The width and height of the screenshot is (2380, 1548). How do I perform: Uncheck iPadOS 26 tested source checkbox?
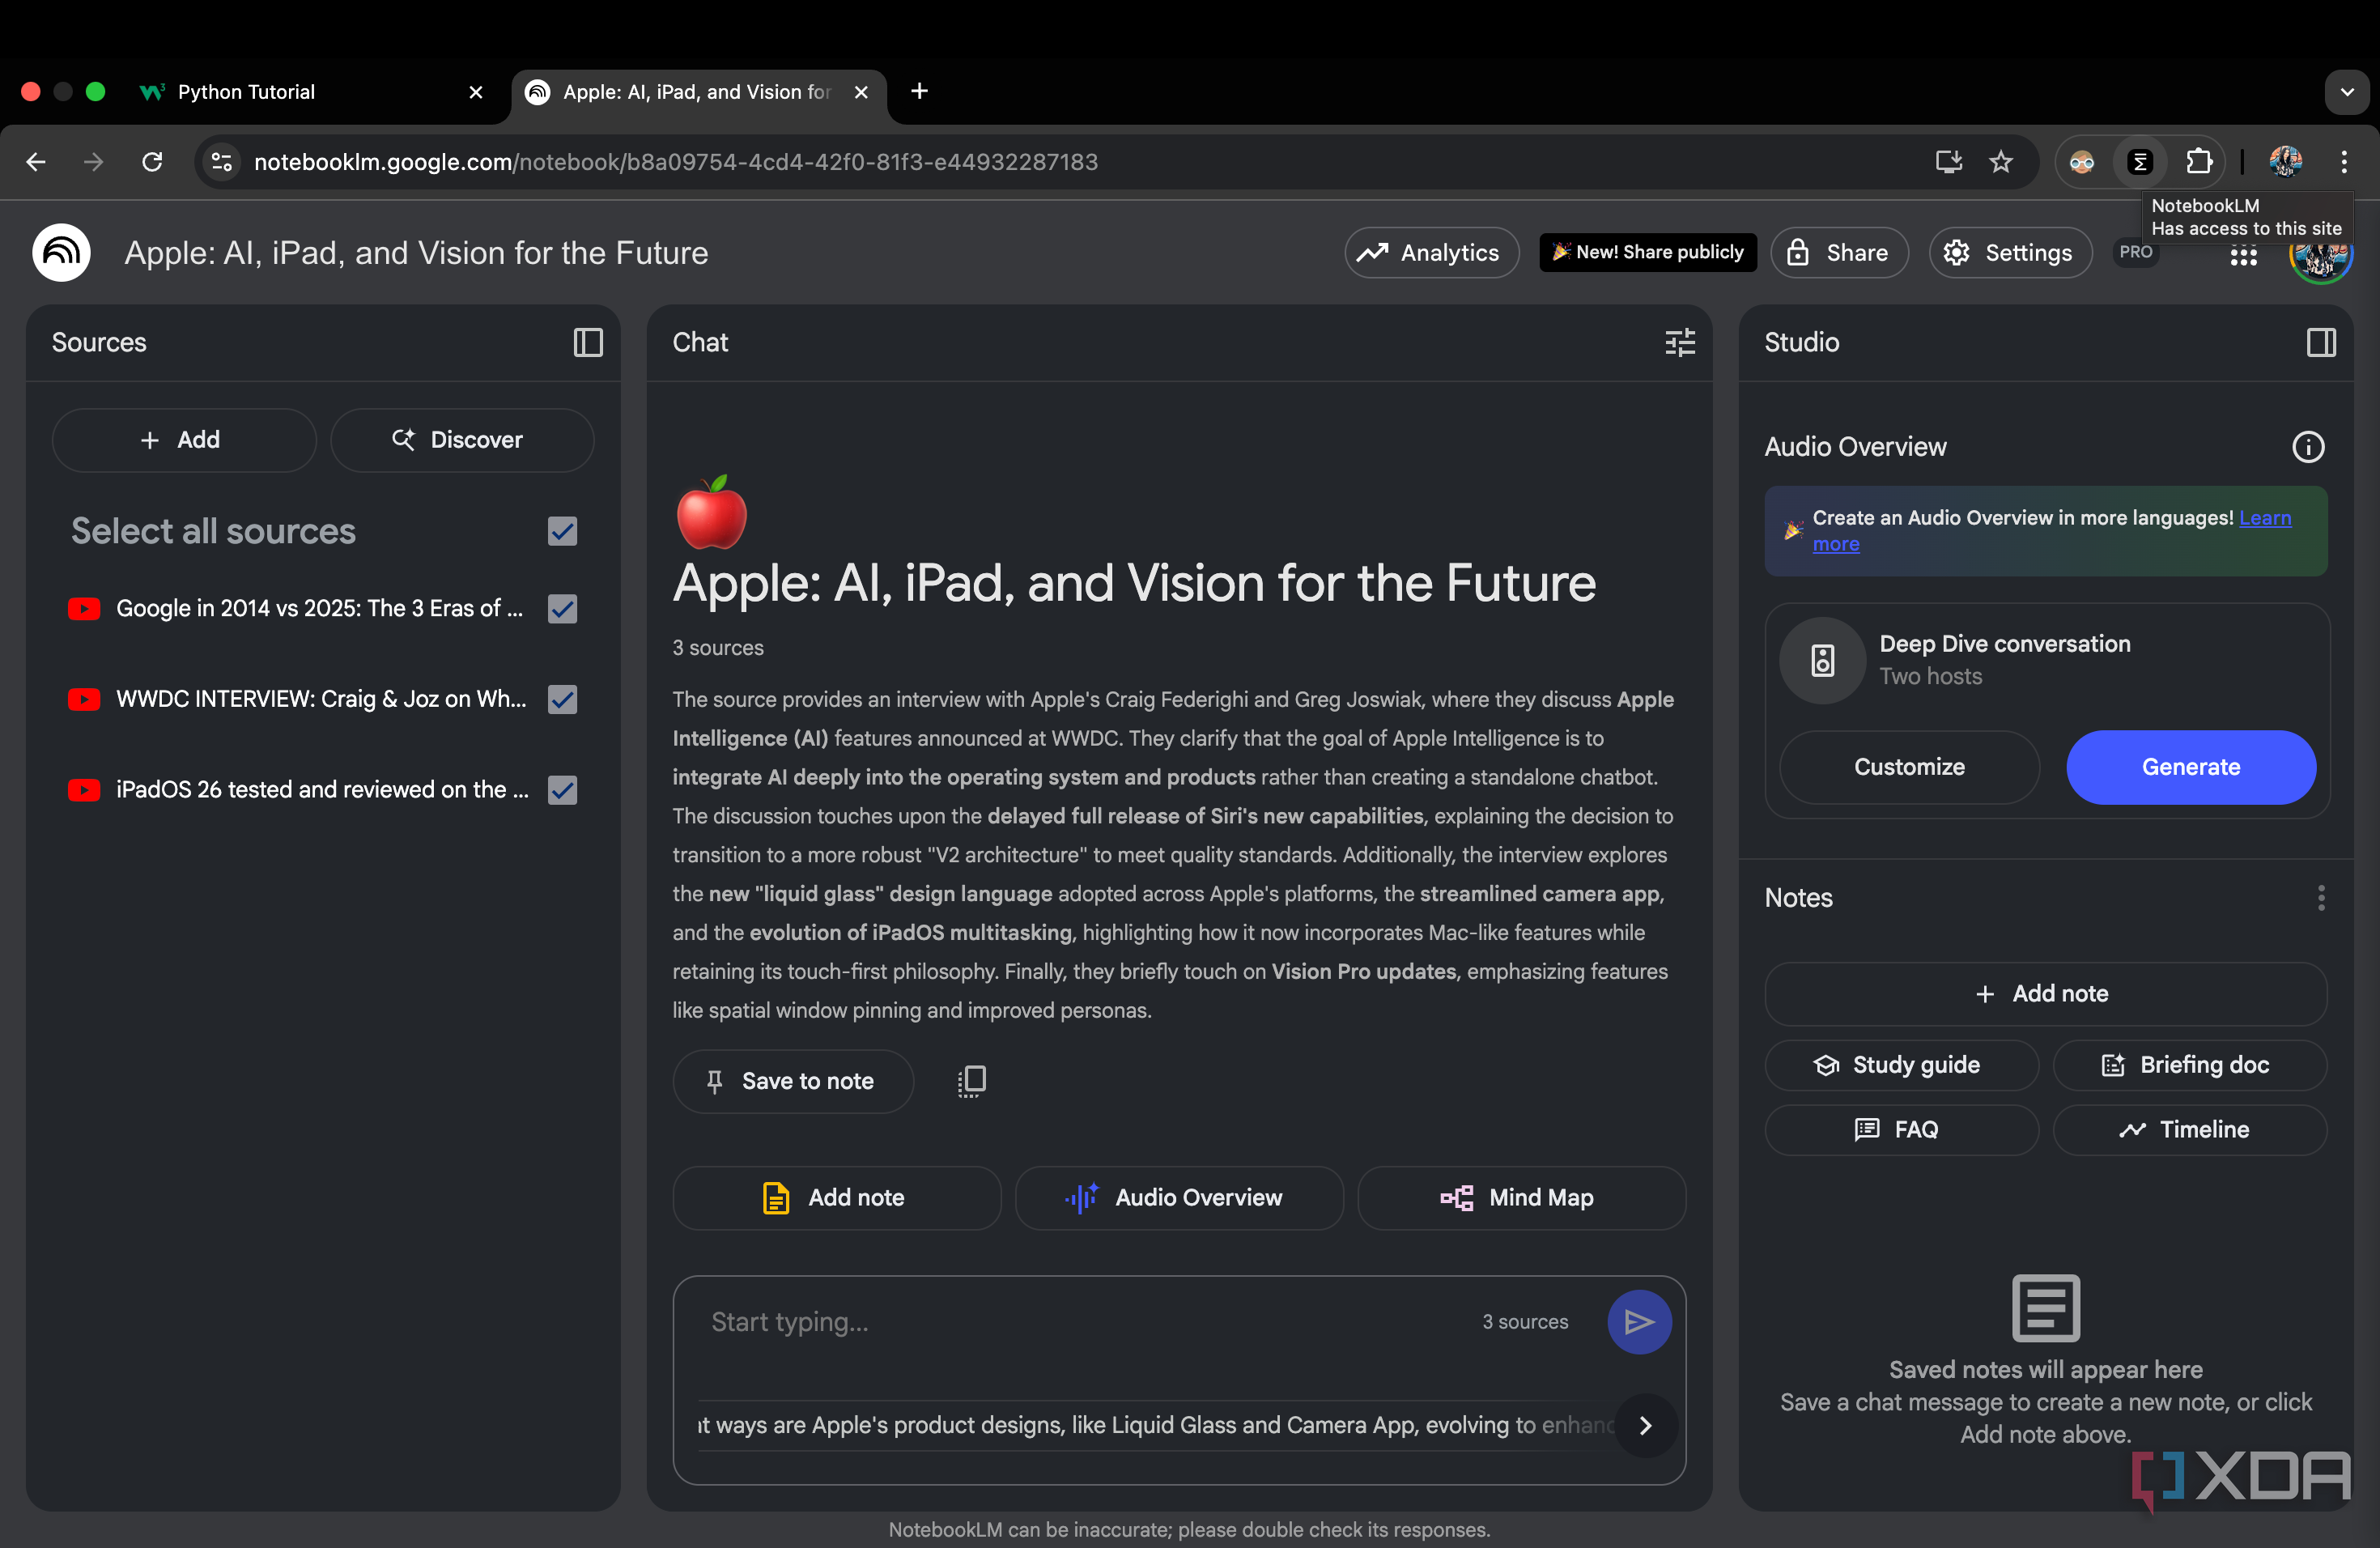click(563, 790)
